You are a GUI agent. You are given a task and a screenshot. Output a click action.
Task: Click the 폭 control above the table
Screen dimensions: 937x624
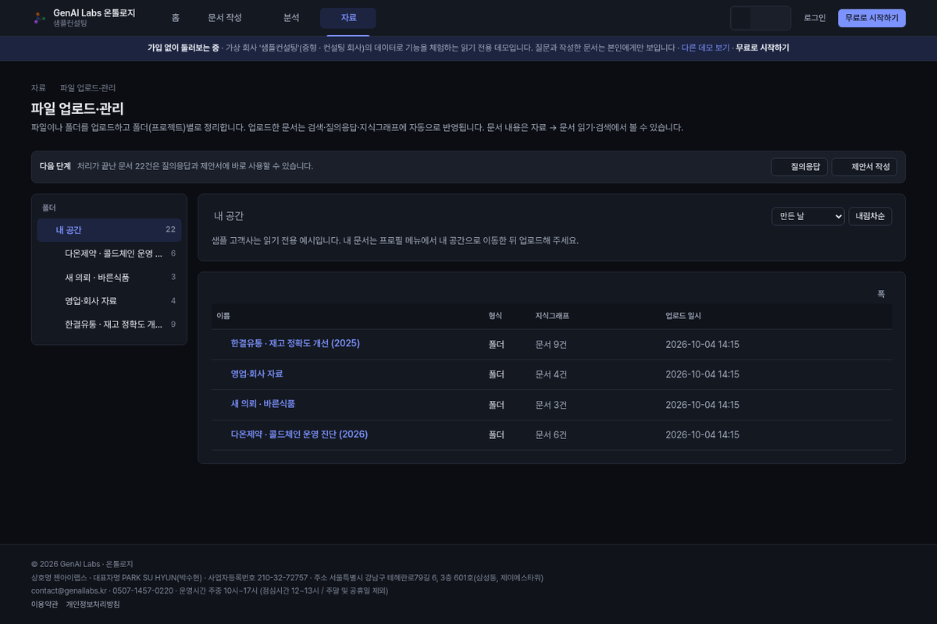coord(881,294)
